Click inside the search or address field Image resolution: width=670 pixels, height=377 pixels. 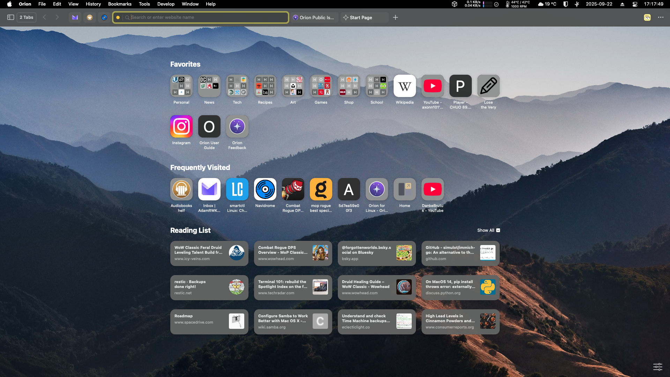pyautogui.click(x=201, y=17)
